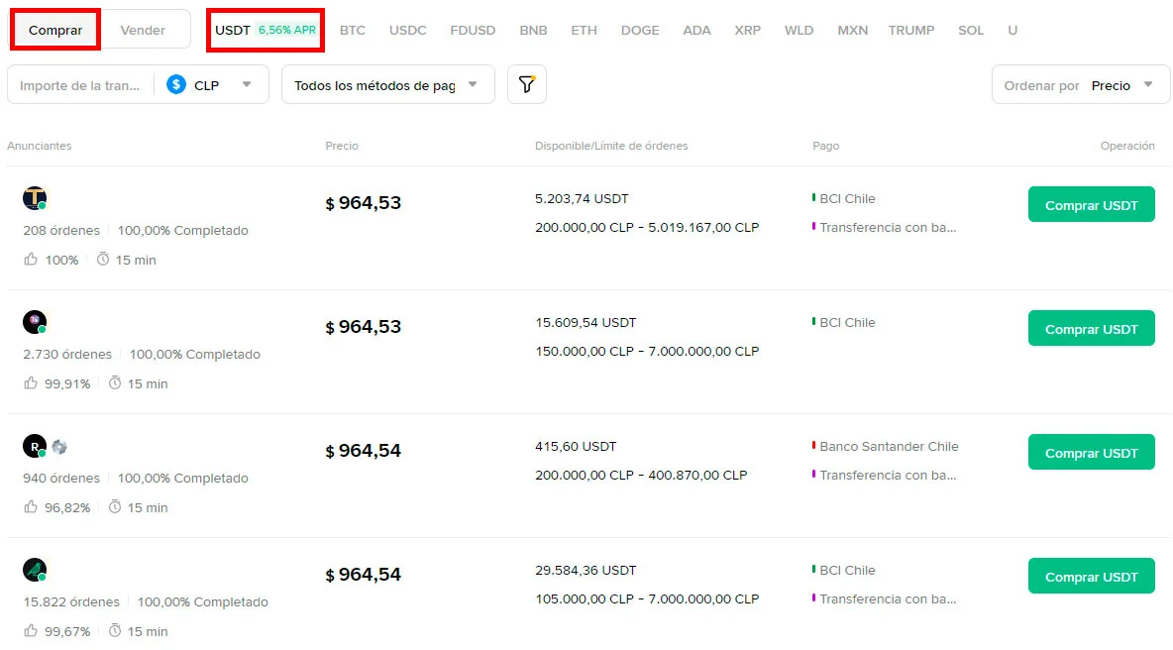
Task: Click clock icon in the 208 órdenes row
Action: pos(102,259)
